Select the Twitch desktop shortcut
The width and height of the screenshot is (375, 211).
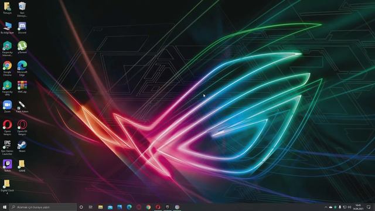coord(7,166)
